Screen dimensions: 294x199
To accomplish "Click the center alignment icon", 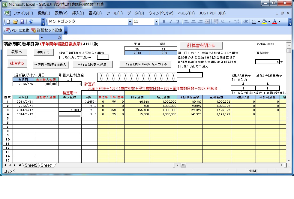I will pyautogui.click(x=193, y=22).
